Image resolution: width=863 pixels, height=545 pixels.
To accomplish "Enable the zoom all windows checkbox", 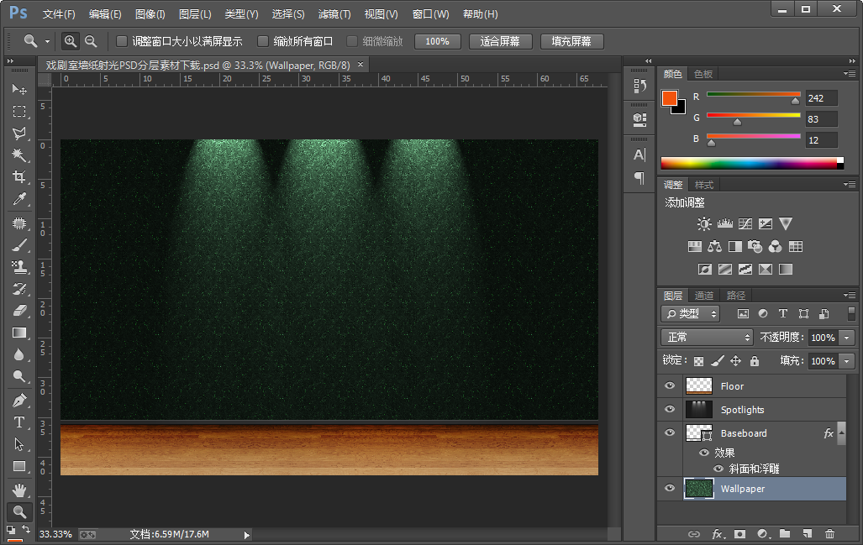I will coord(263,41).
